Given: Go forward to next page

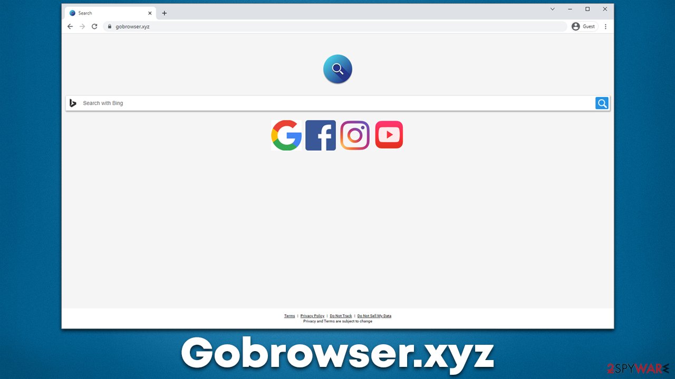Looking at the screenshot, I should pos(82,26).
